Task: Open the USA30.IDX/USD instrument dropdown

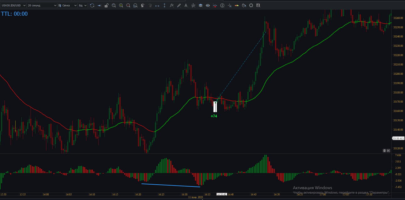Action: pos(13,5)
